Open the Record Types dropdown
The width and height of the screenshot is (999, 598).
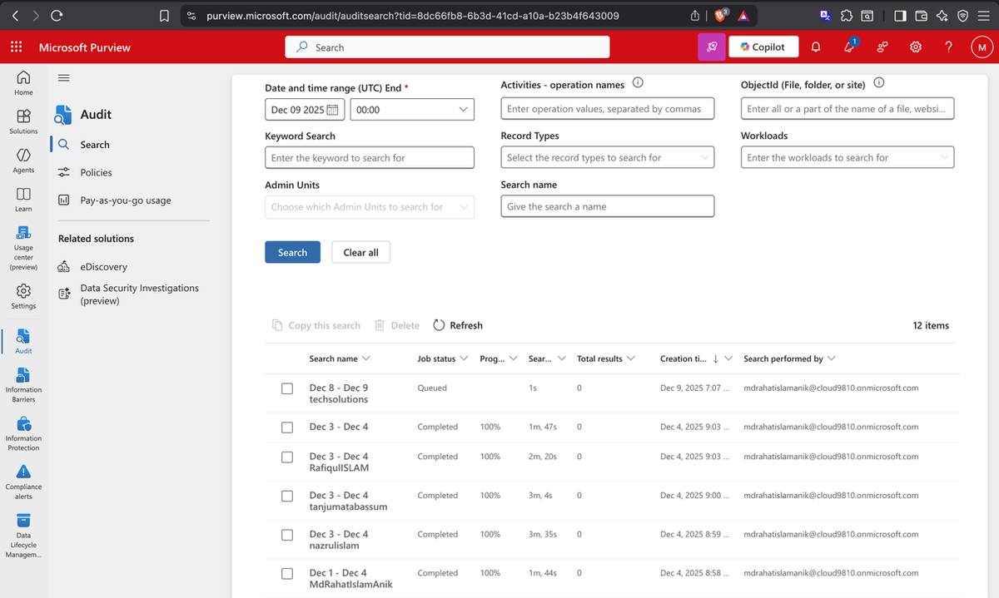coord(607,157)
